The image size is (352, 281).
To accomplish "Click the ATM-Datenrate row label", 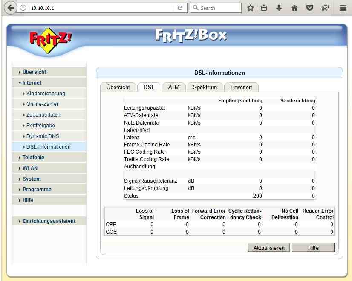I will click(x=141, y=115).
